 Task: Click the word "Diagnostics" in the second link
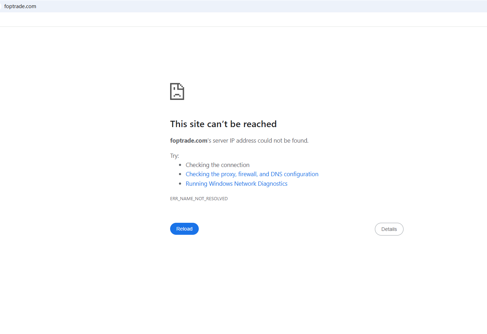tap(272, 184)
